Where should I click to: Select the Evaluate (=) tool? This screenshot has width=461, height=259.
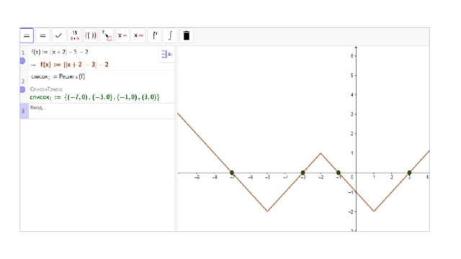click(x=27, y=36)
